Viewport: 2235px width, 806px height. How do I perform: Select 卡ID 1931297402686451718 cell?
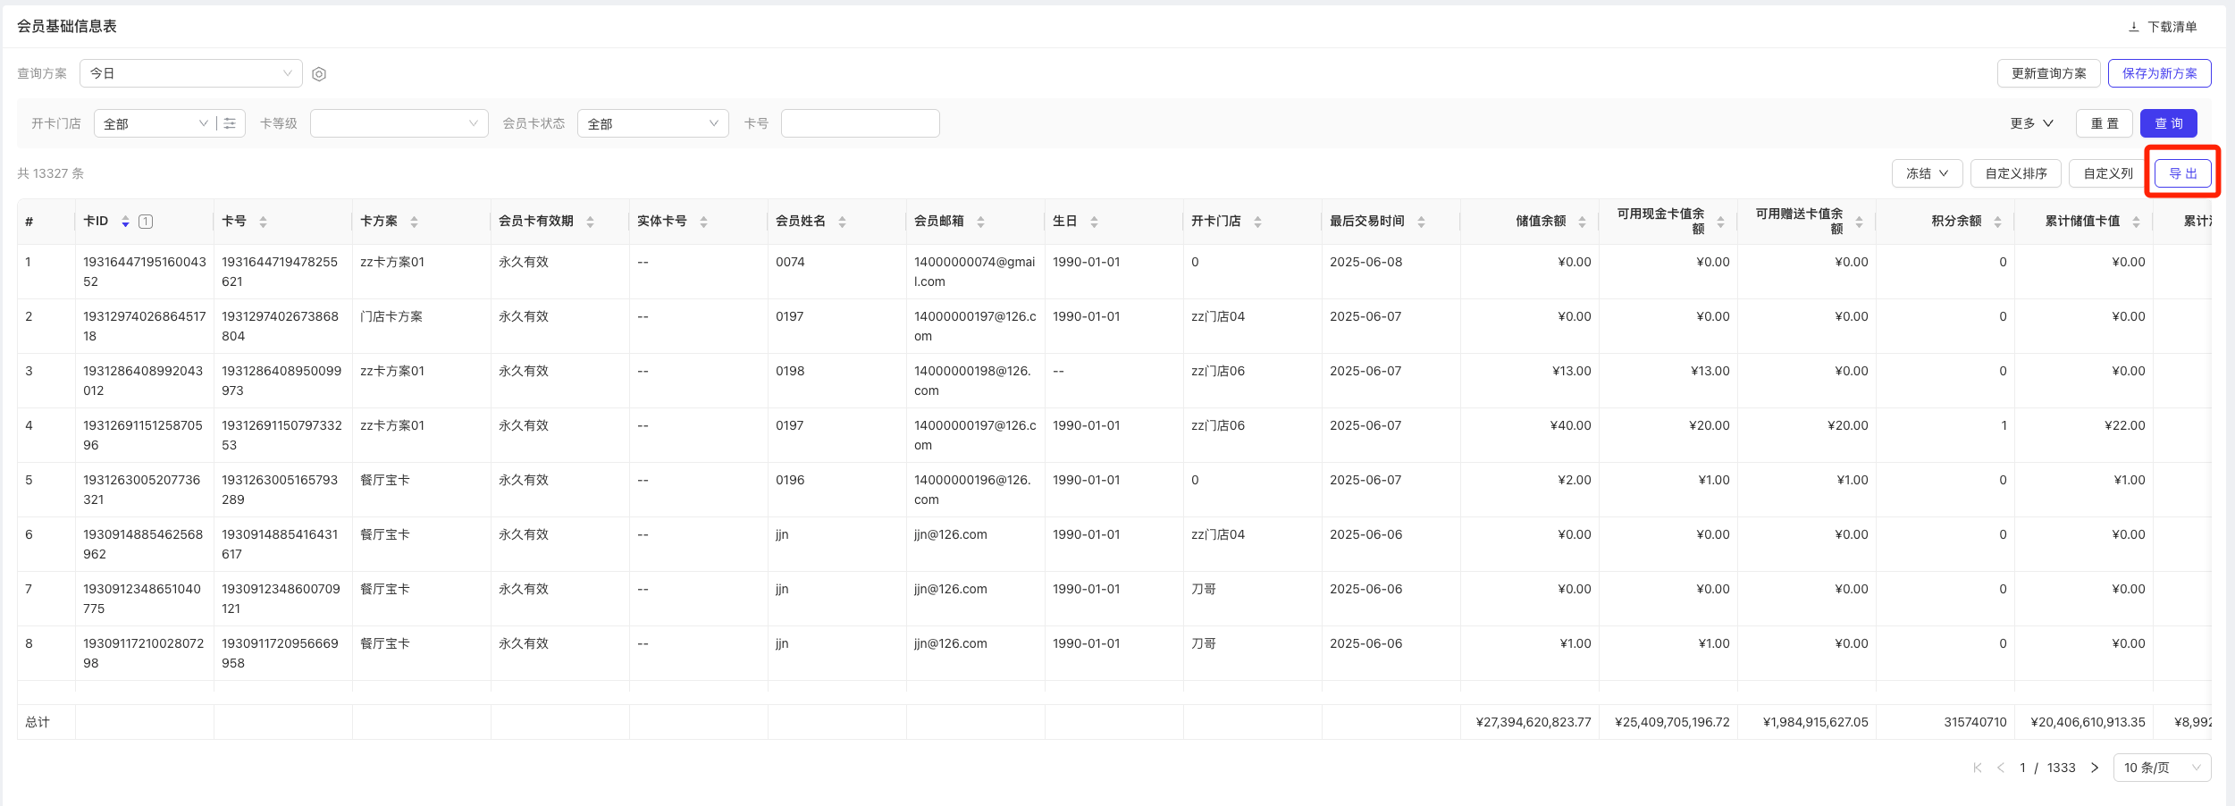point(145,326)
